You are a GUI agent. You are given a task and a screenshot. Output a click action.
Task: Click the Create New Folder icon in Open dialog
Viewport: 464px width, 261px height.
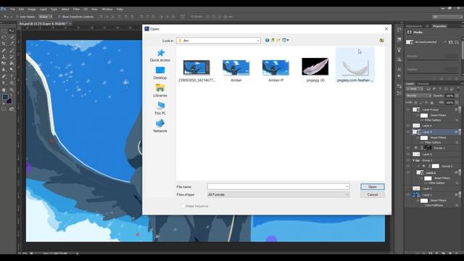pyautogui.click(x=278, y=41)
